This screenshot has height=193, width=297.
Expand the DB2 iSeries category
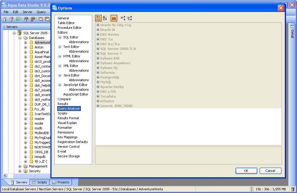pyautogui.click(x=98, y=34)
